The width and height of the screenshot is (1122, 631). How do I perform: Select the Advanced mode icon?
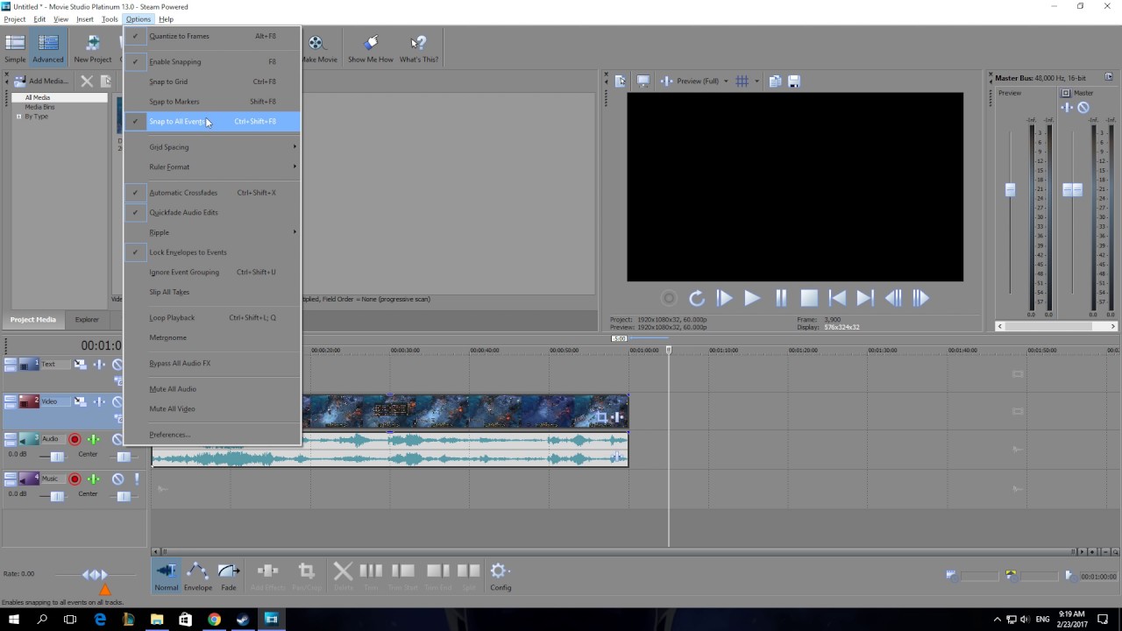(48, 48)
